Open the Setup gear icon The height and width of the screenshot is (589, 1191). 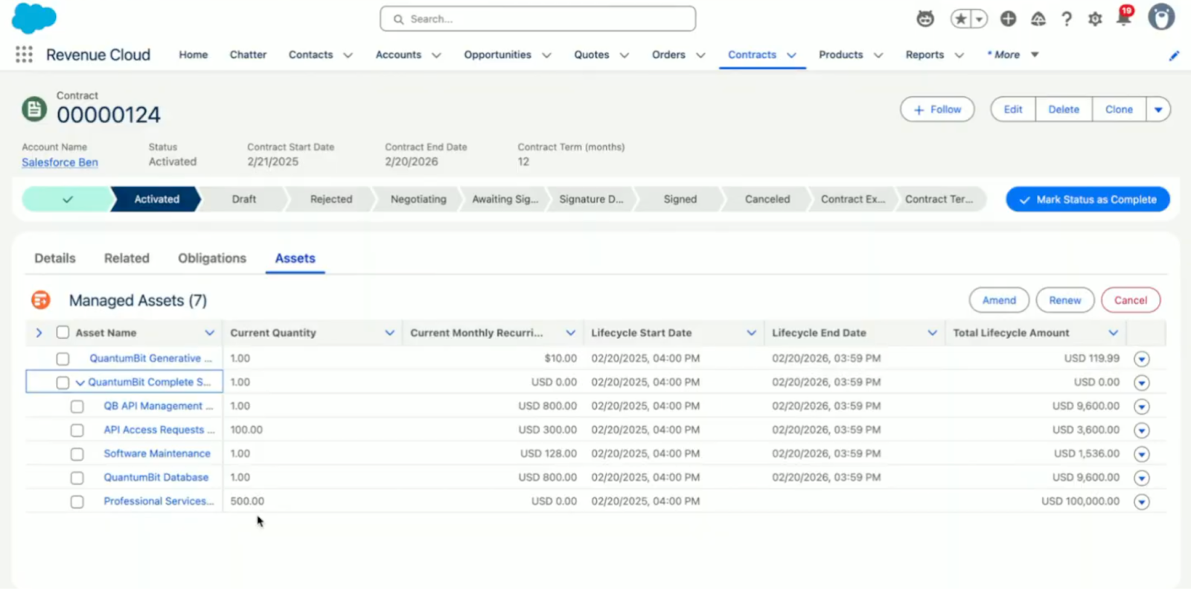[1095, 19]
